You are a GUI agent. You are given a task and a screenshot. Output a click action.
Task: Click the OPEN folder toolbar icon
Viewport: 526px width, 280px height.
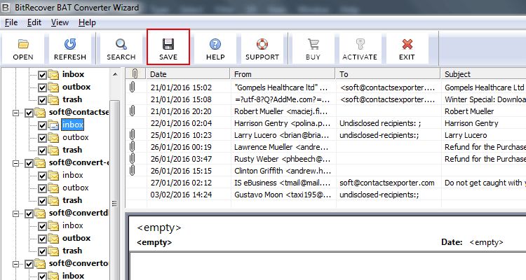[x=23, y=44]
